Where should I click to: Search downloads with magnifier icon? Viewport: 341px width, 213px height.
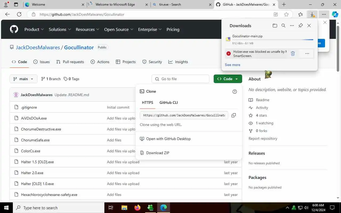pos(283,26)
